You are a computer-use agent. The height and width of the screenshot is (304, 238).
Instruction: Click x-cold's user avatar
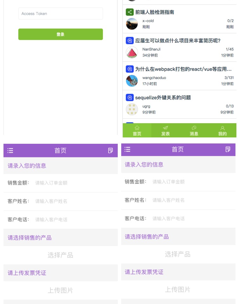tap(132, 24)
